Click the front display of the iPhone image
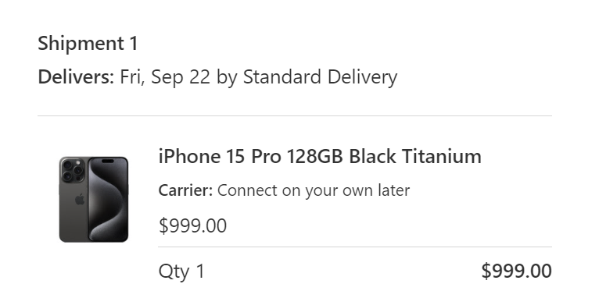Viewport: 606px width, 291px height. 108,199
